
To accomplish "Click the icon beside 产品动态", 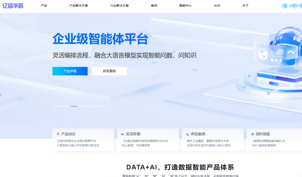I will (x=58, y=134).
